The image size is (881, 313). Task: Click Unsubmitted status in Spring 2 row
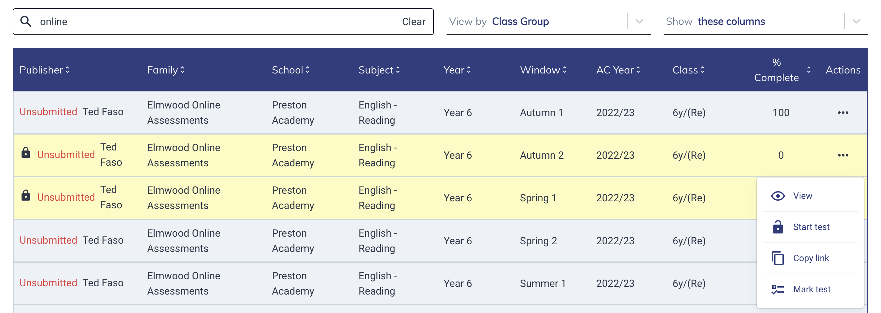48,240
